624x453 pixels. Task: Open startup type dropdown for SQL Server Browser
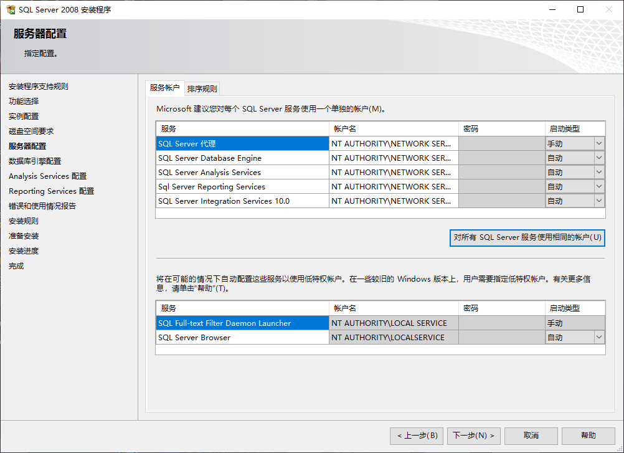pos(599,338)
